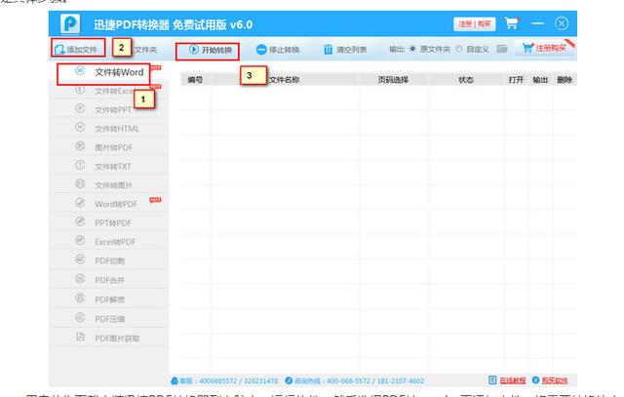624x397 pixels.
Task: Click the 编号 column header
Action: [x=195, y=80]
